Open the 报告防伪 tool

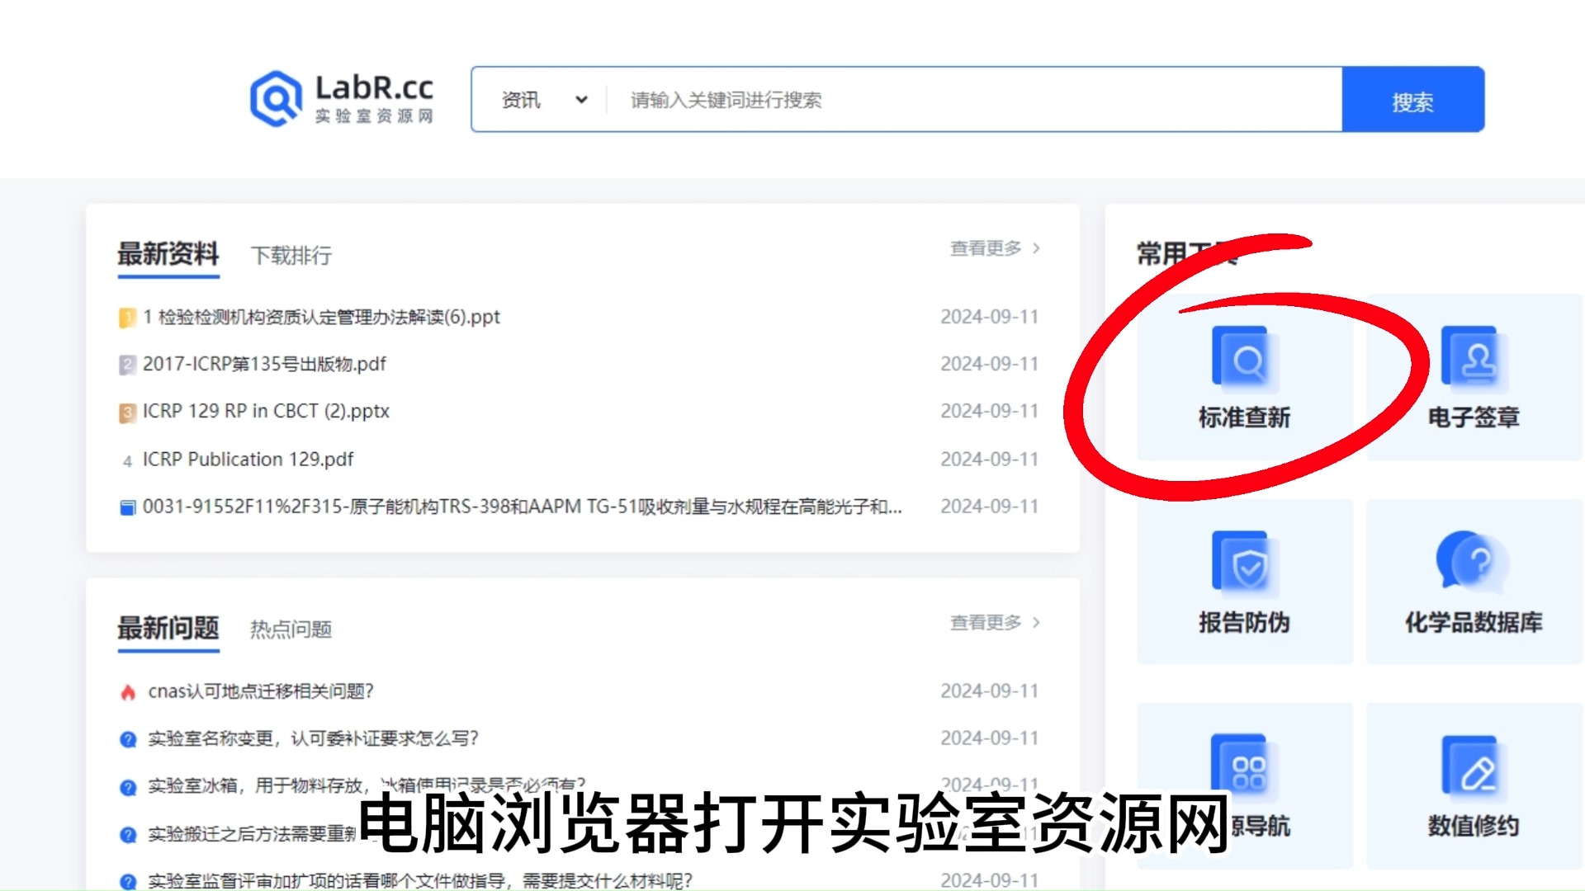click(x=1245, y=582)
